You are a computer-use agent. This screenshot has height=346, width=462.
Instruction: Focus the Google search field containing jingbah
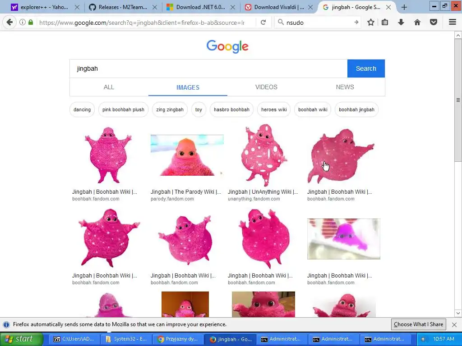click(208, 68)
